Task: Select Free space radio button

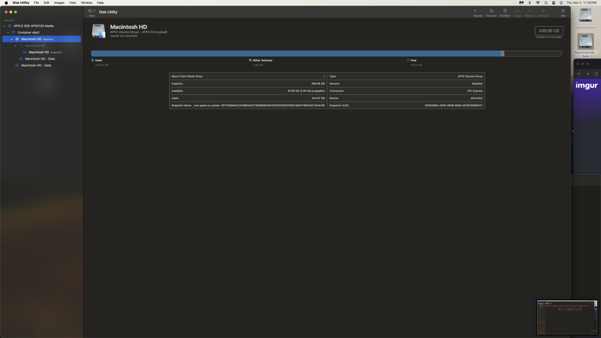Action: tap(408, 60)
